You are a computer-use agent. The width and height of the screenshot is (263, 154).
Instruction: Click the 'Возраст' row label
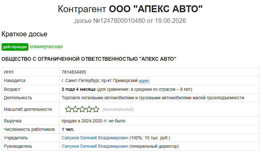point(12,89)
